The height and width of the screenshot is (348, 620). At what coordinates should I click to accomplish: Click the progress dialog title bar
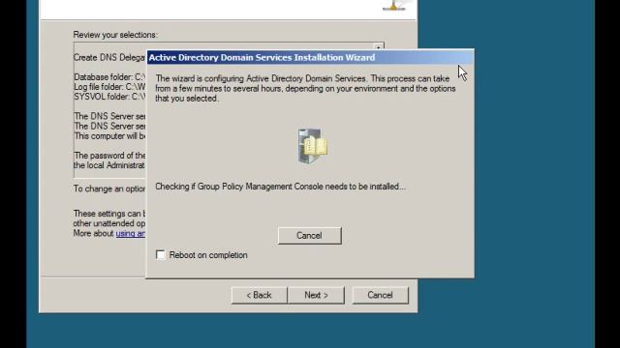pyautogui.click(x=310, y=58)
